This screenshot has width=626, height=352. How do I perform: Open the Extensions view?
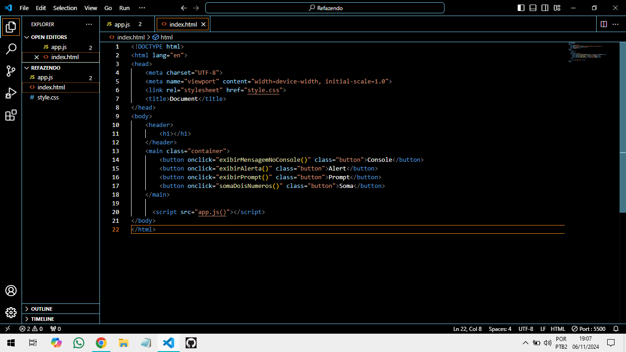pos(11,115)
